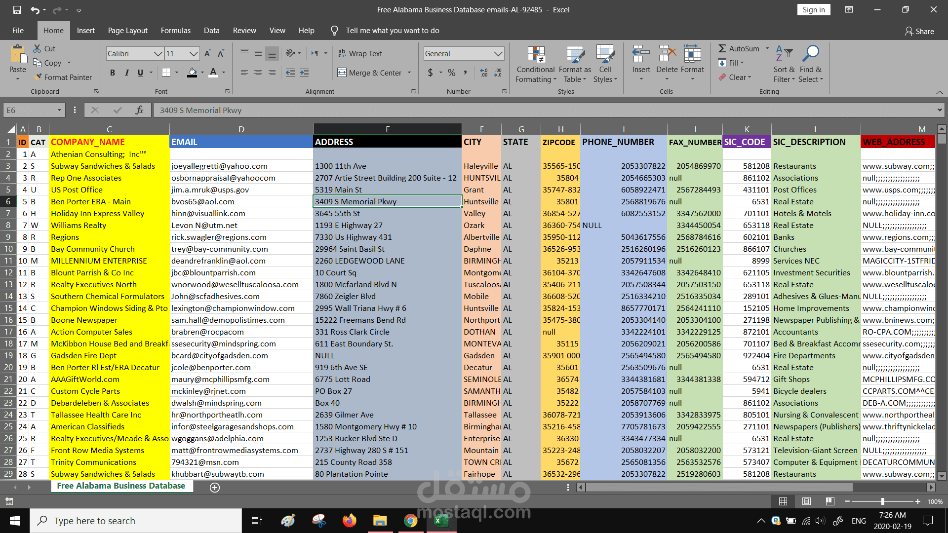Expand the formula bar
This screenshot has height=533, width=948.
[x=940, y=110]
